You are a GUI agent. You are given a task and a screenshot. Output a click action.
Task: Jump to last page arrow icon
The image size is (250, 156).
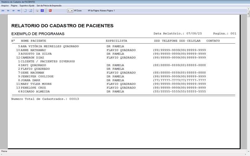tap(19, 11)
